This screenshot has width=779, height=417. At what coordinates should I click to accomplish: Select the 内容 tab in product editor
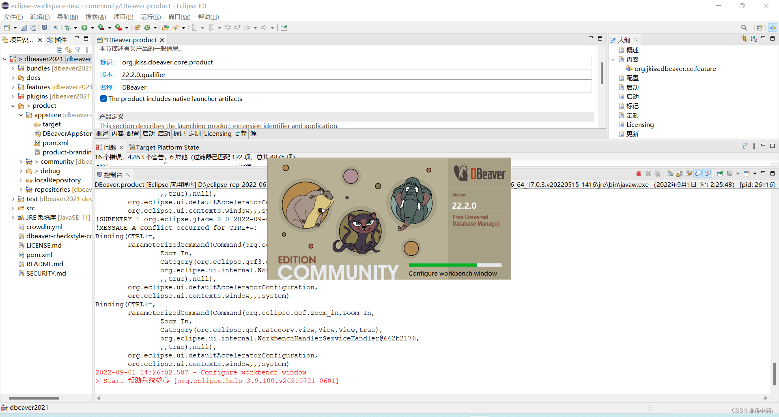pyautogui.click(x=118, y=134)
